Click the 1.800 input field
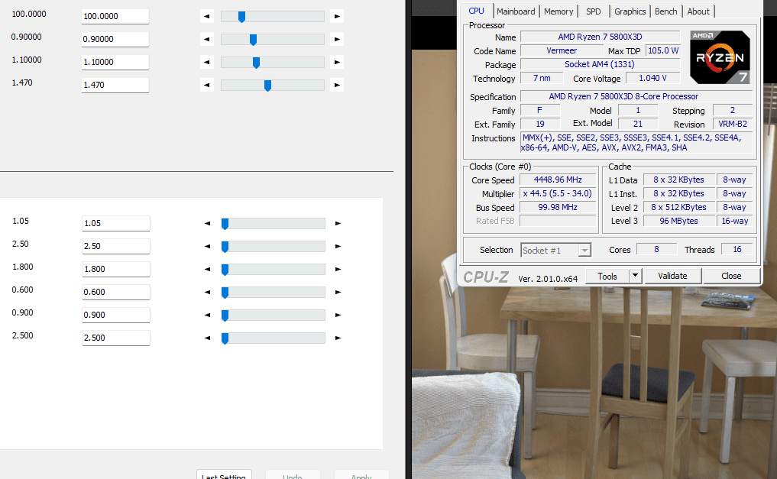 pos(115,269)
